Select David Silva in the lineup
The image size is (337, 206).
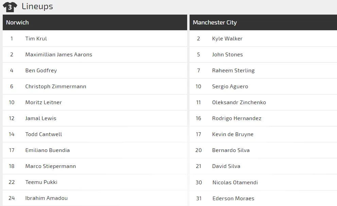226,166
